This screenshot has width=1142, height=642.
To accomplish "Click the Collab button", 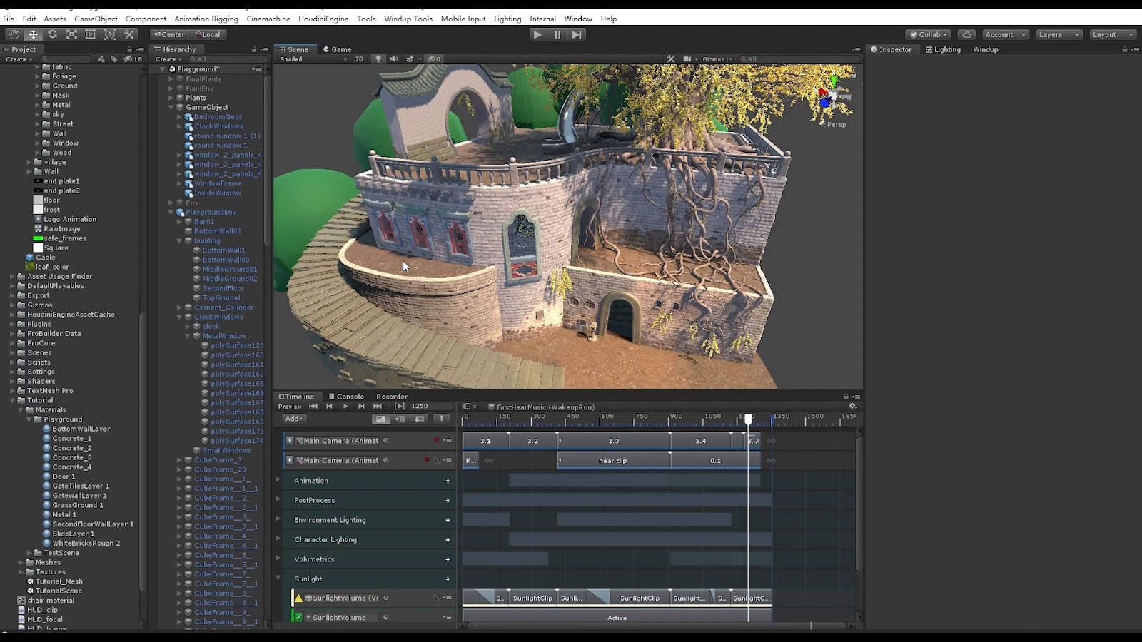I will tap(928, 34).
